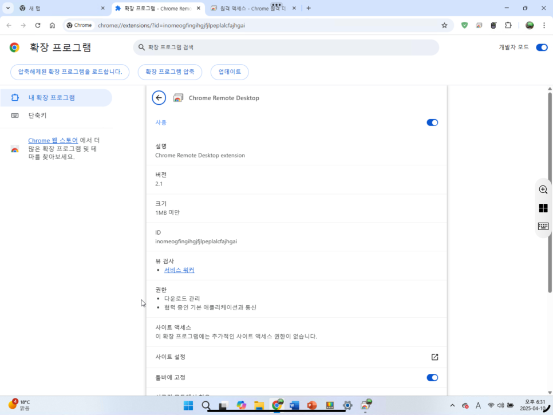Select 내 확장 프로그램 in sidebar
Viewport: 553px width, 415px height.
pos(56,98)
